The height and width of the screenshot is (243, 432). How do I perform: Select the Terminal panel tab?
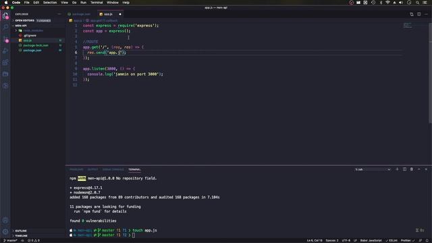[134, 169]
